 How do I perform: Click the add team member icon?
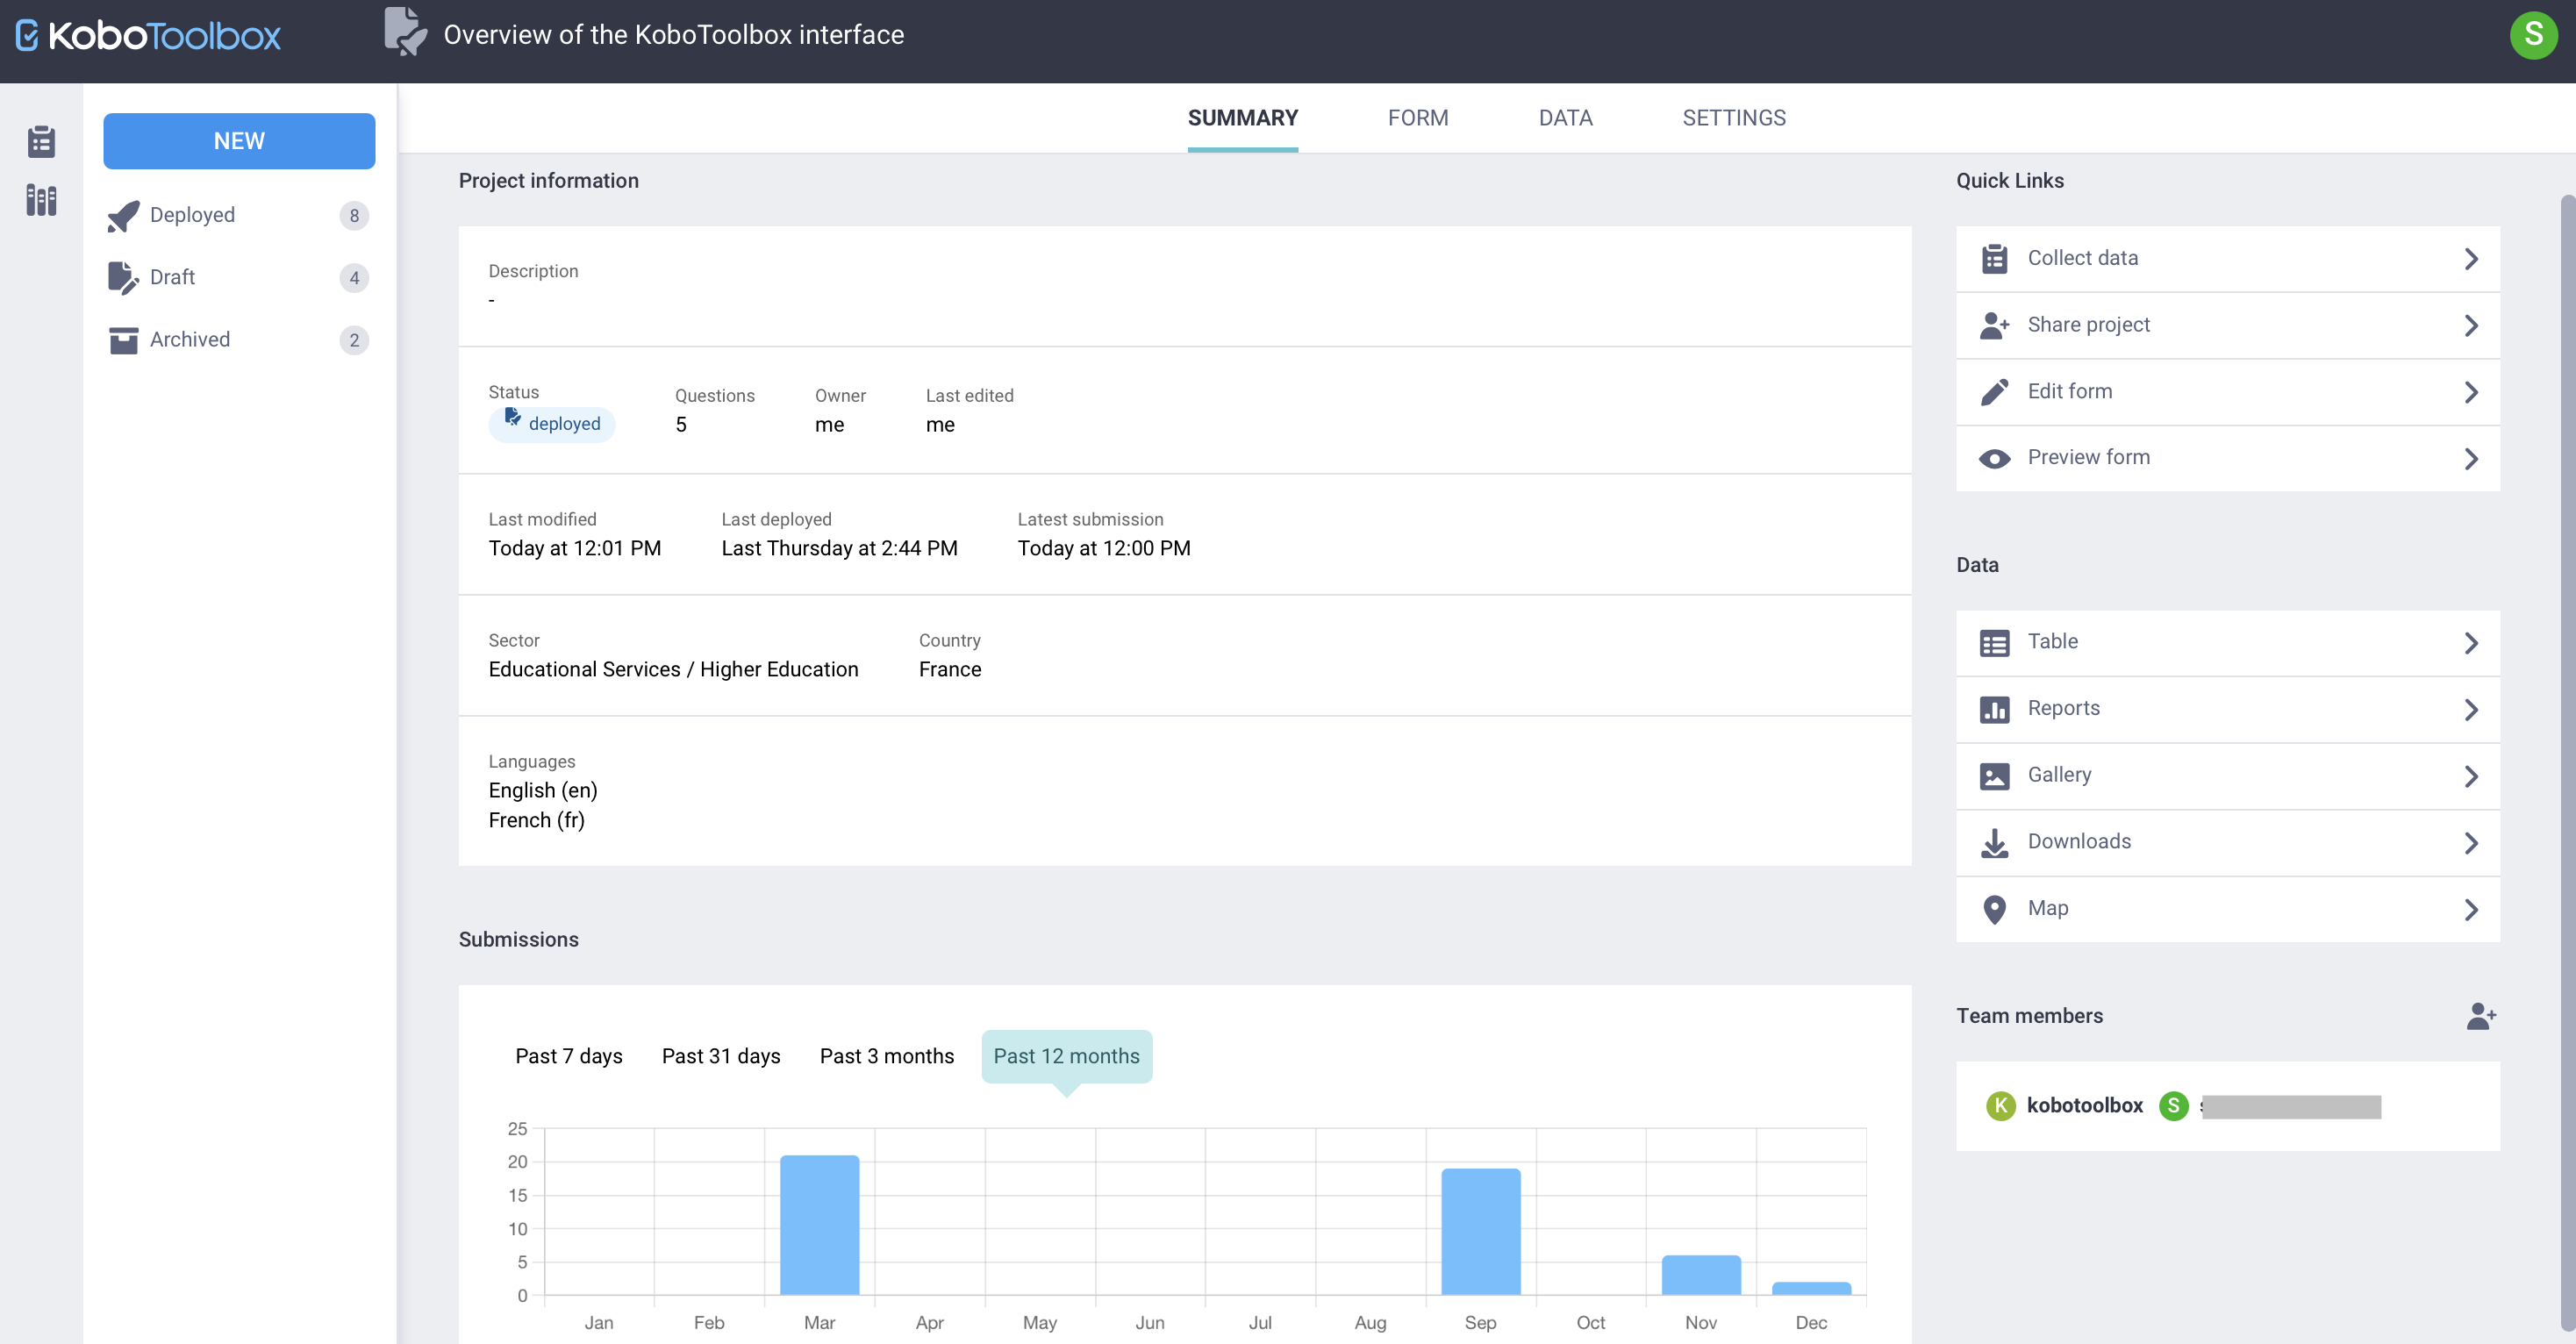tap(2480, 1016)
